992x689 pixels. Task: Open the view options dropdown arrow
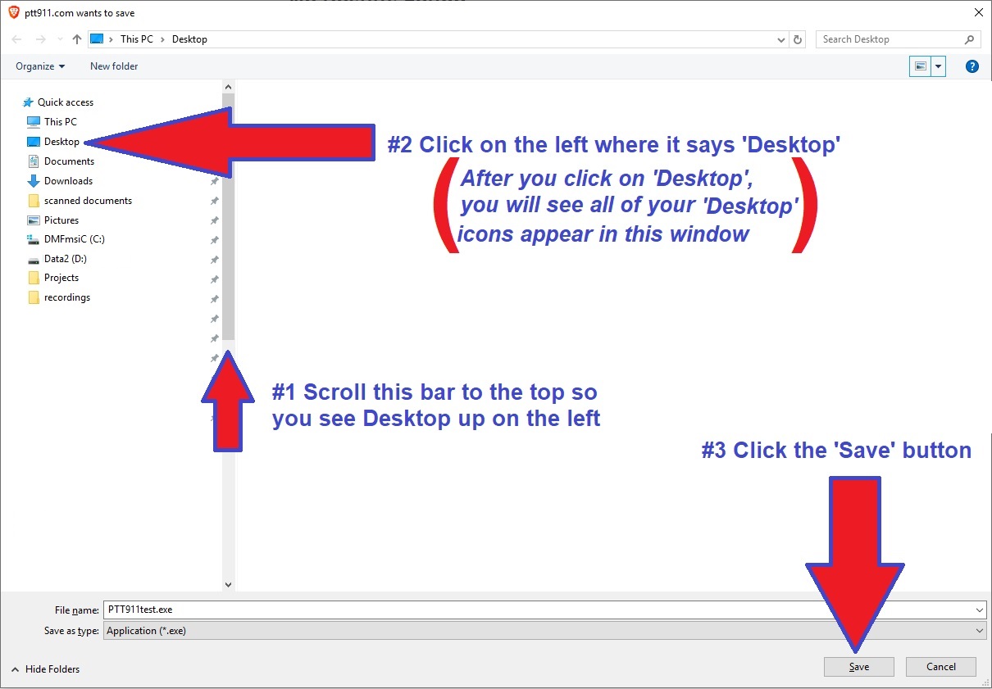click(938, 66)
